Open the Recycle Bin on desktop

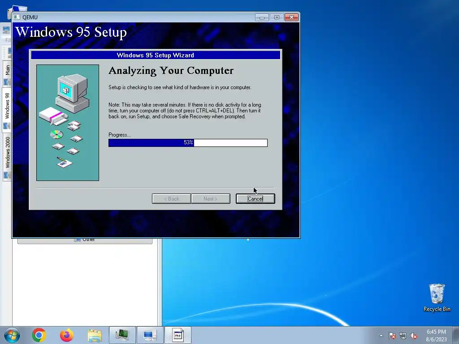pos(437,297)
